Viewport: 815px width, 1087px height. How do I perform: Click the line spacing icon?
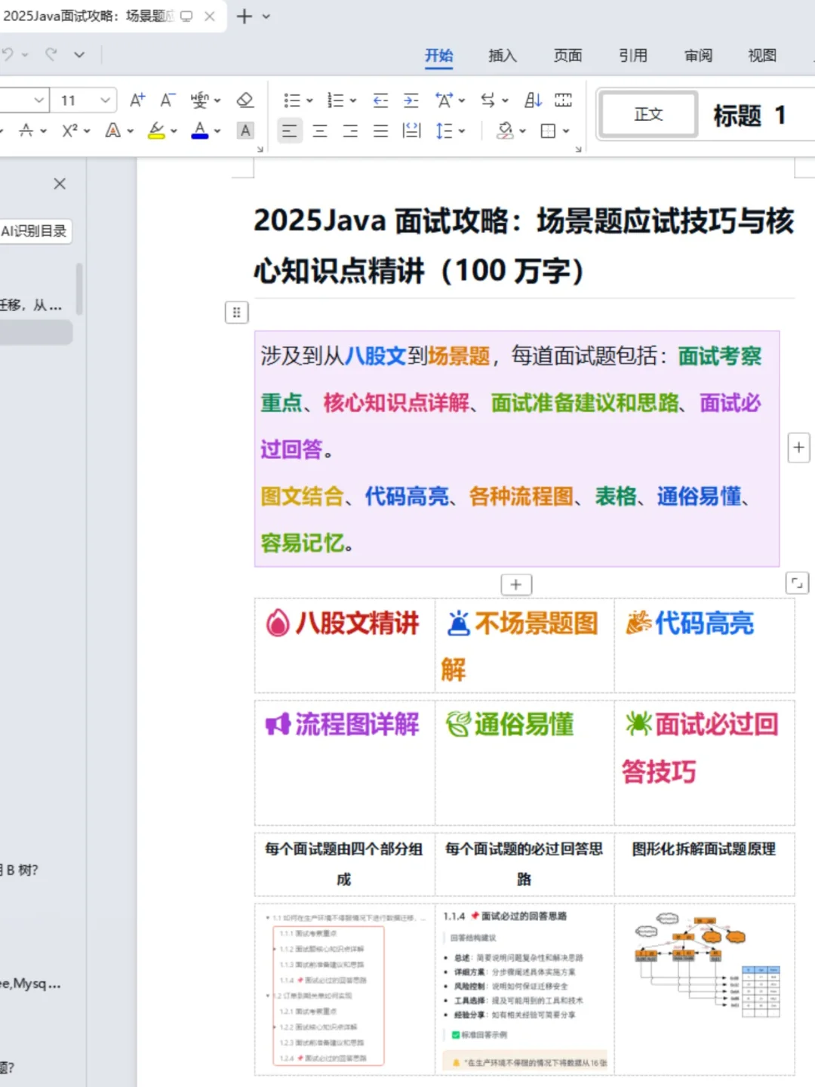coord(444,131)
